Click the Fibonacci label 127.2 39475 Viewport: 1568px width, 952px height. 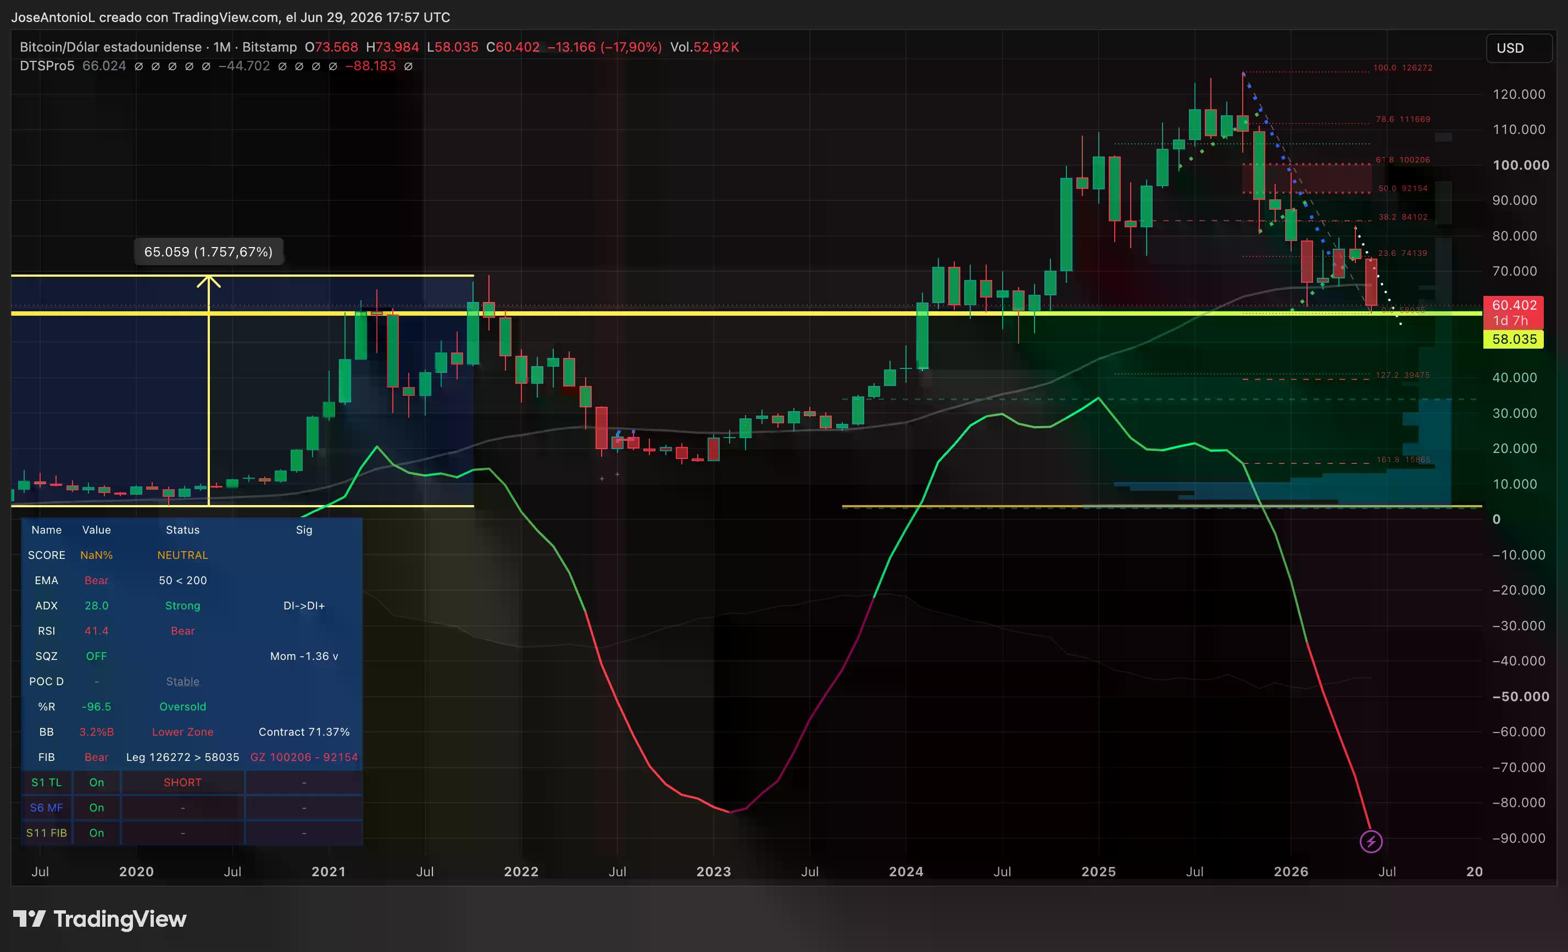(1403, 375)
